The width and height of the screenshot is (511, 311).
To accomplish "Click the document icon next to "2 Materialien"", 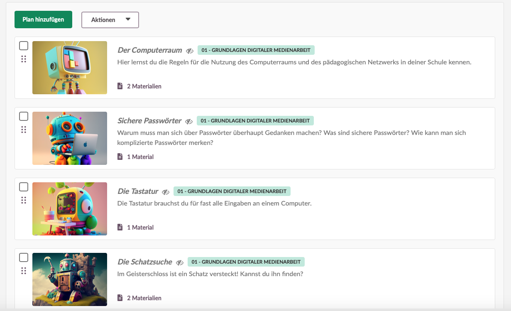I will coord(120,86).
